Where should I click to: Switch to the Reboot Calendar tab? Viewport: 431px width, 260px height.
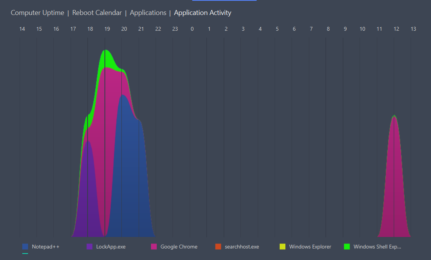point(97,13)
